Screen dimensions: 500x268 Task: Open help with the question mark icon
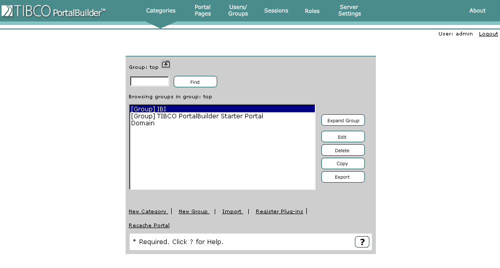pyautogui.click(x=362, y=242)
